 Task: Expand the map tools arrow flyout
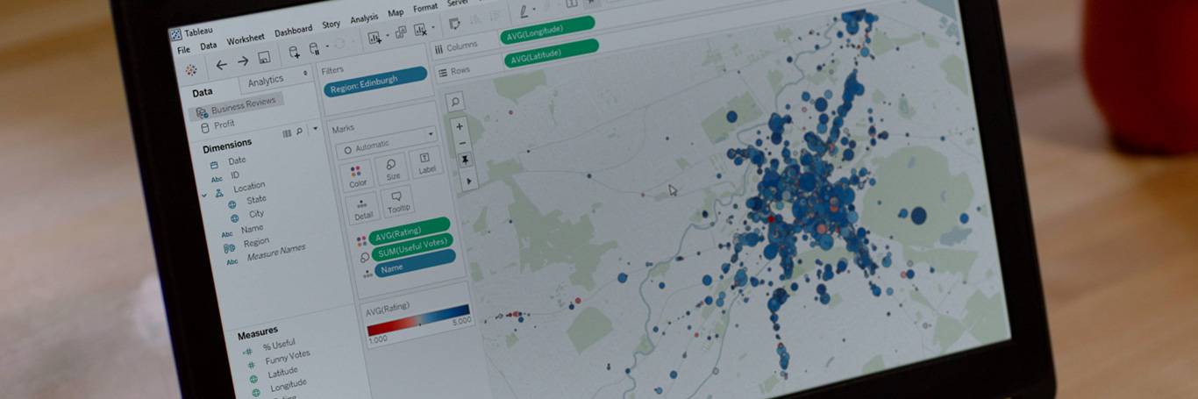(468, 181)
